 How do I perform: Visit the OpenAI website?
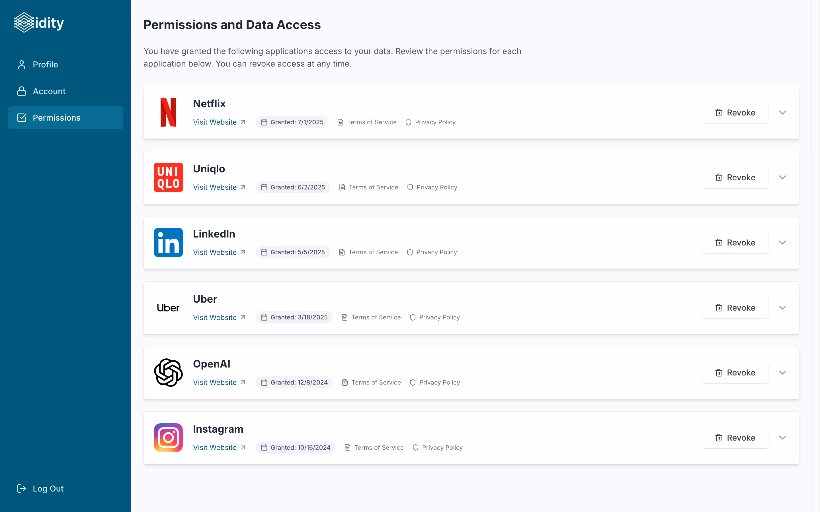point(219,382)
